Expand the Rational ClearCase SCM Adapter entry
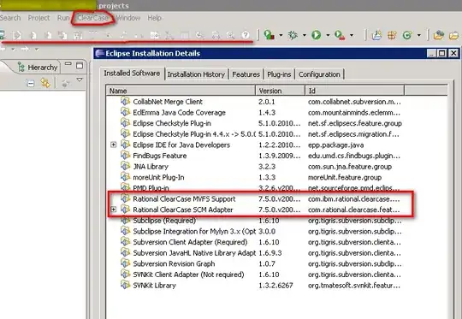The width and height of the screenshot is (462, 319). (114, 210)
